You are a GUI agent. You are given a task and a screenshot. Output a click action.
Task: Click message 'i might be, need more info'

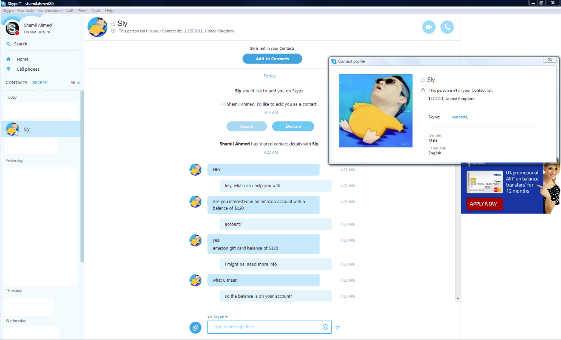(275, 264)
